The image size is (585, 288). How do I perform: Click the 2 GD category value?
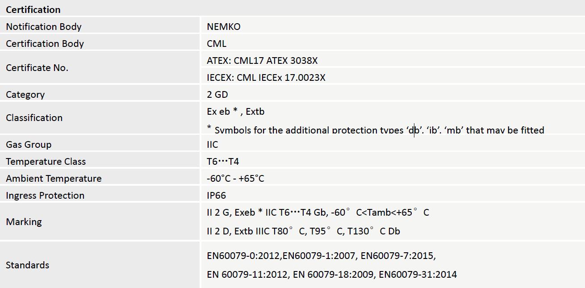(217, 94)
